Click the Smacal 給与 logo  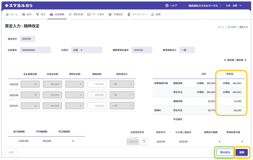pyautogui.click(x=19, y=5)
